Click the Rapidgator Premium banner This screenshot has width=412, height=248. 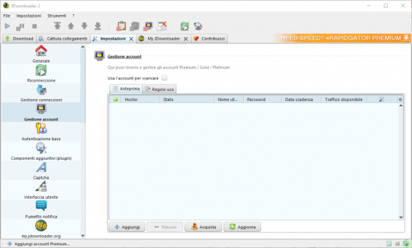tap(341, 38)
